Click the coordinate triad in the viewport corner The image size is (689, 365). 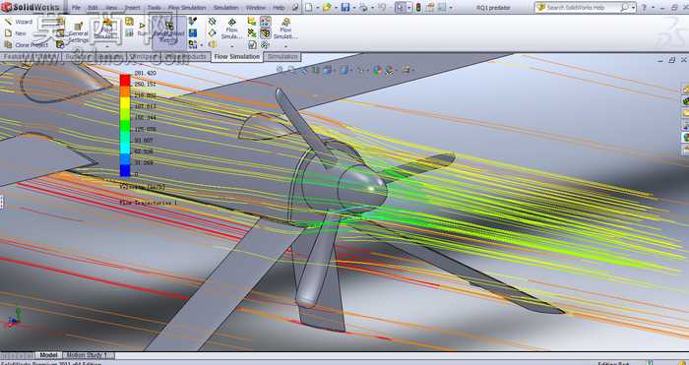(14, 318)
